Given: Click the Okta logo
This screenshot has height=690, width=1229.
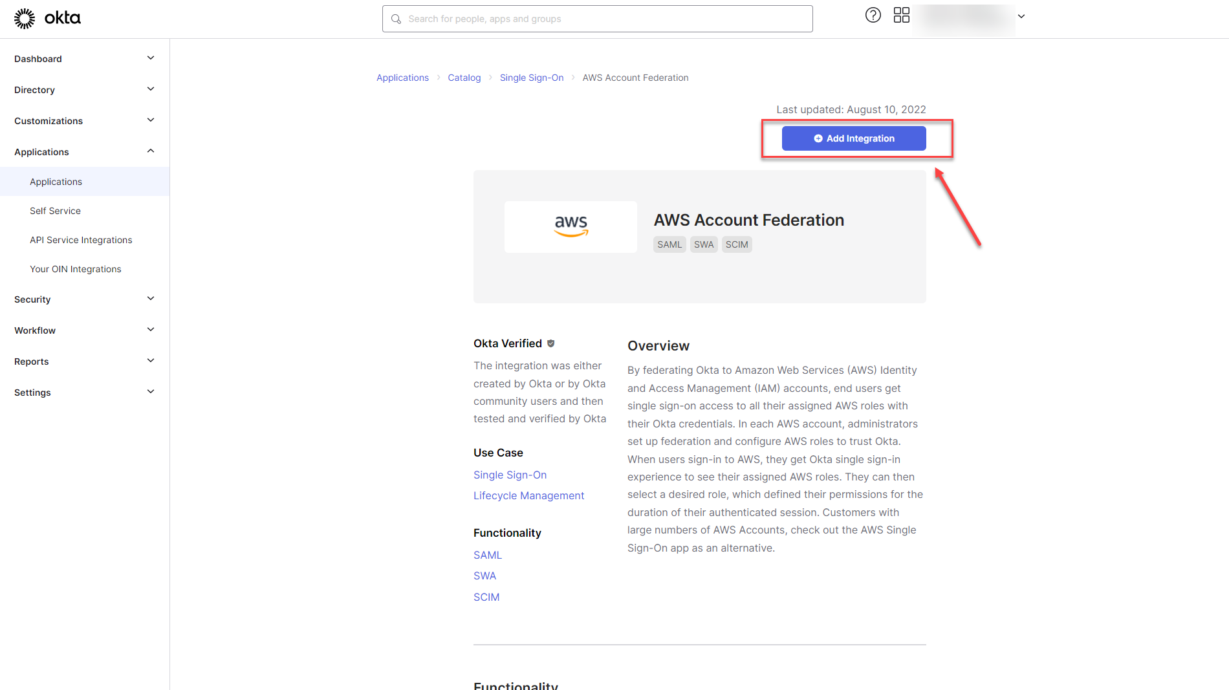Looking at the screenshot, I should coord(47,18).
